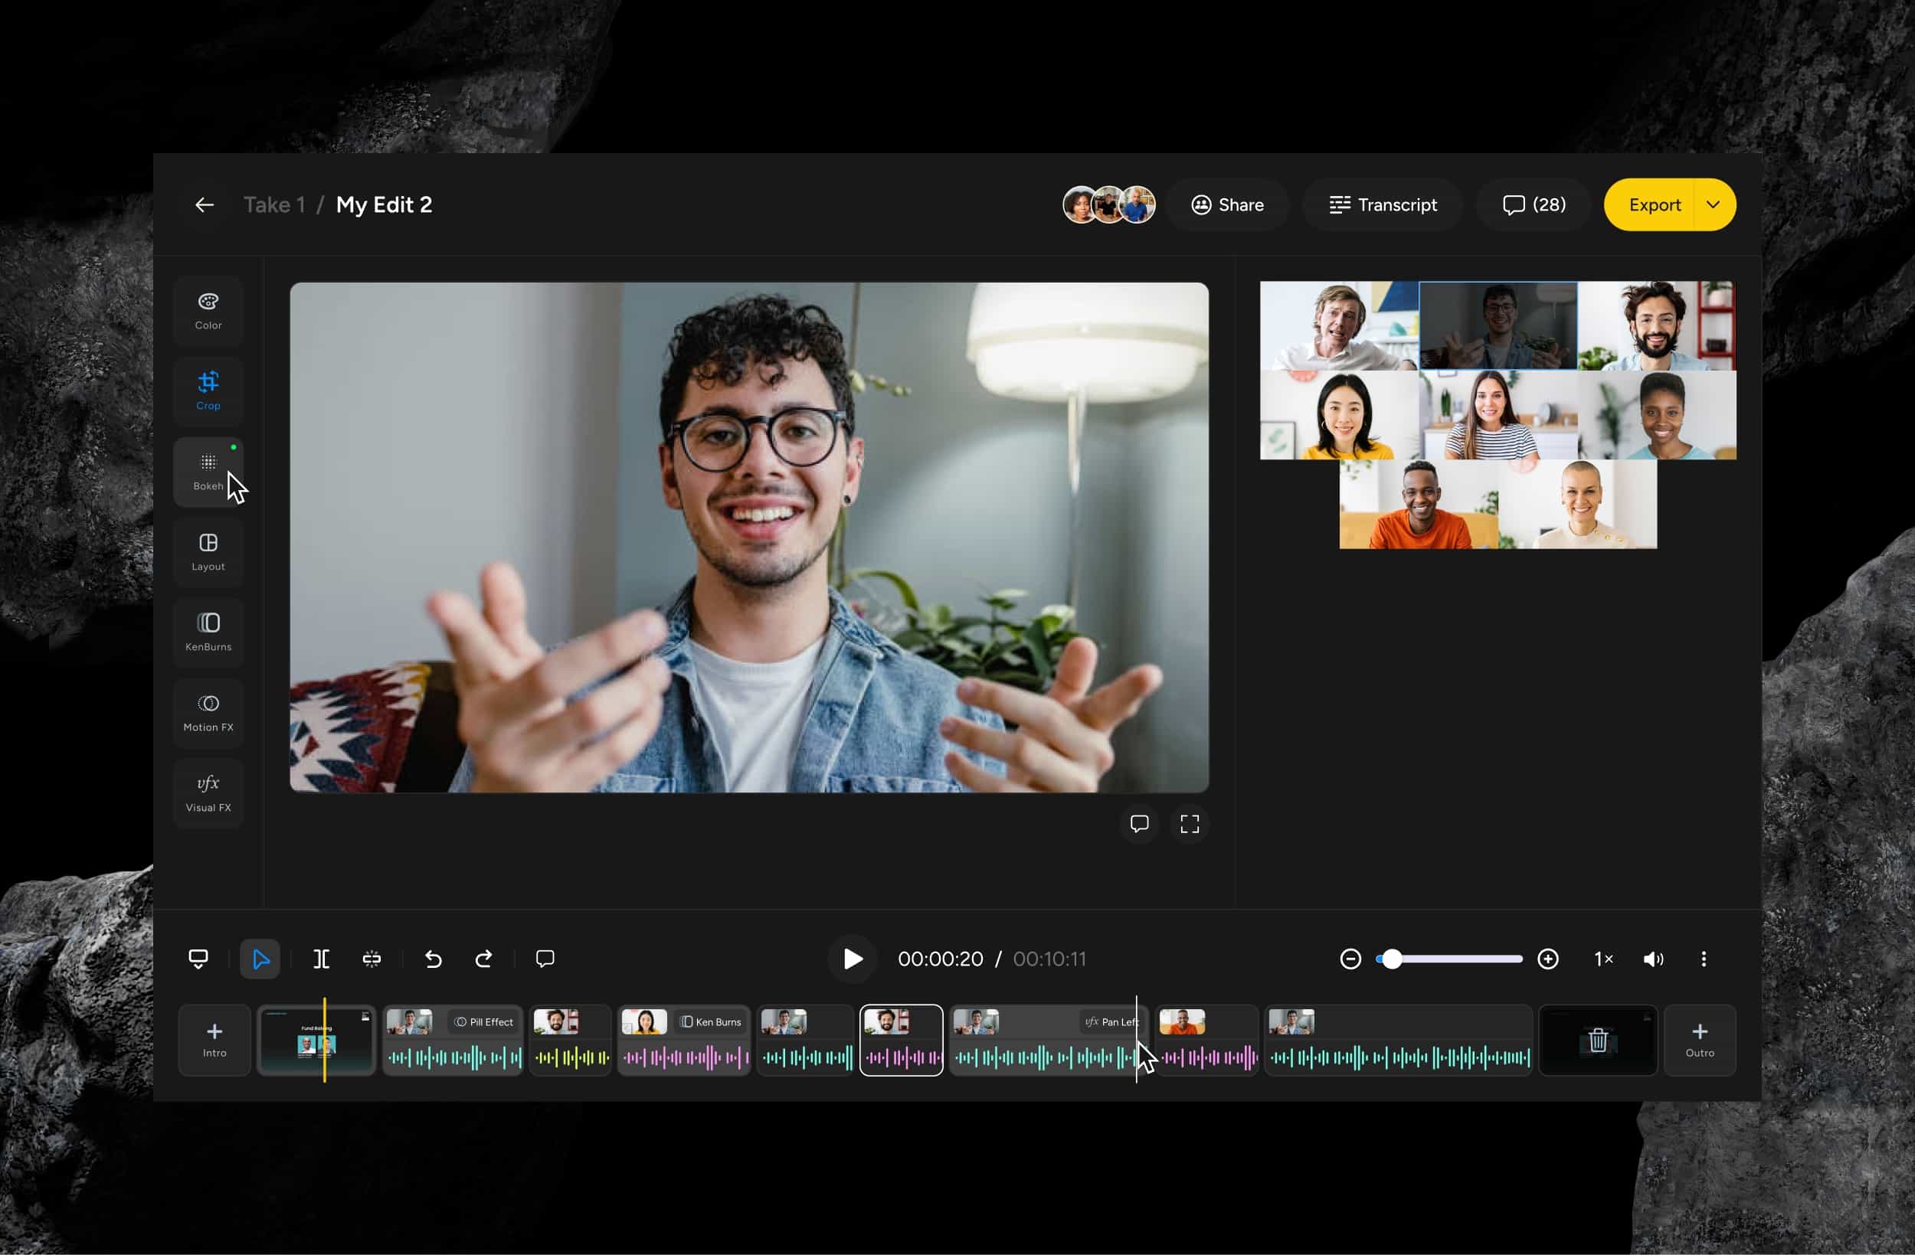Open the Transcript panel

pyautogui.click(x=1383, y=204)
